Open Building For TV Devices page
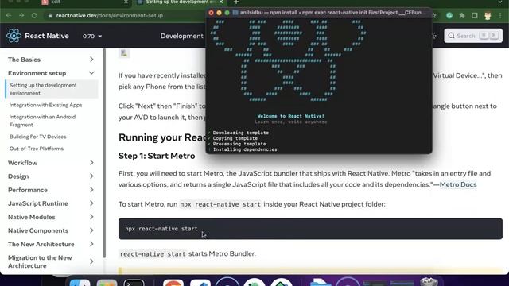 click(x=37, y=137)
